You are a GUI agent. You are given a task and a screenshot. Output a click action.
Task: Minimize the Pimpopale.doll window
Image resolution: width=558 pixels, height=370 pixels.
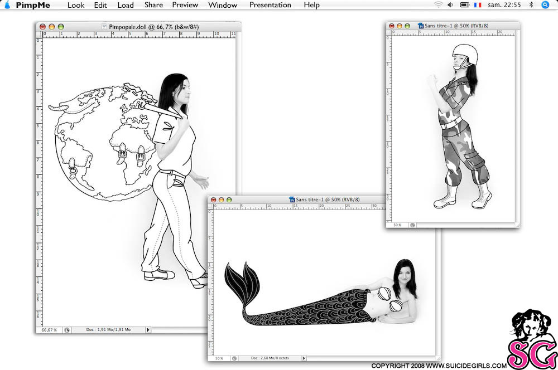[x=51, y=27]
